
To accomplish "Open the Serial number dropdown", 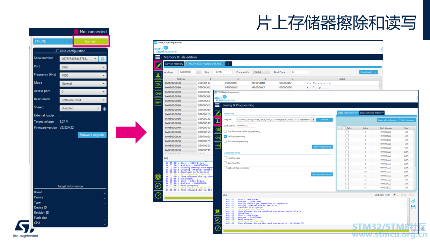I will [x=79, y=59].
